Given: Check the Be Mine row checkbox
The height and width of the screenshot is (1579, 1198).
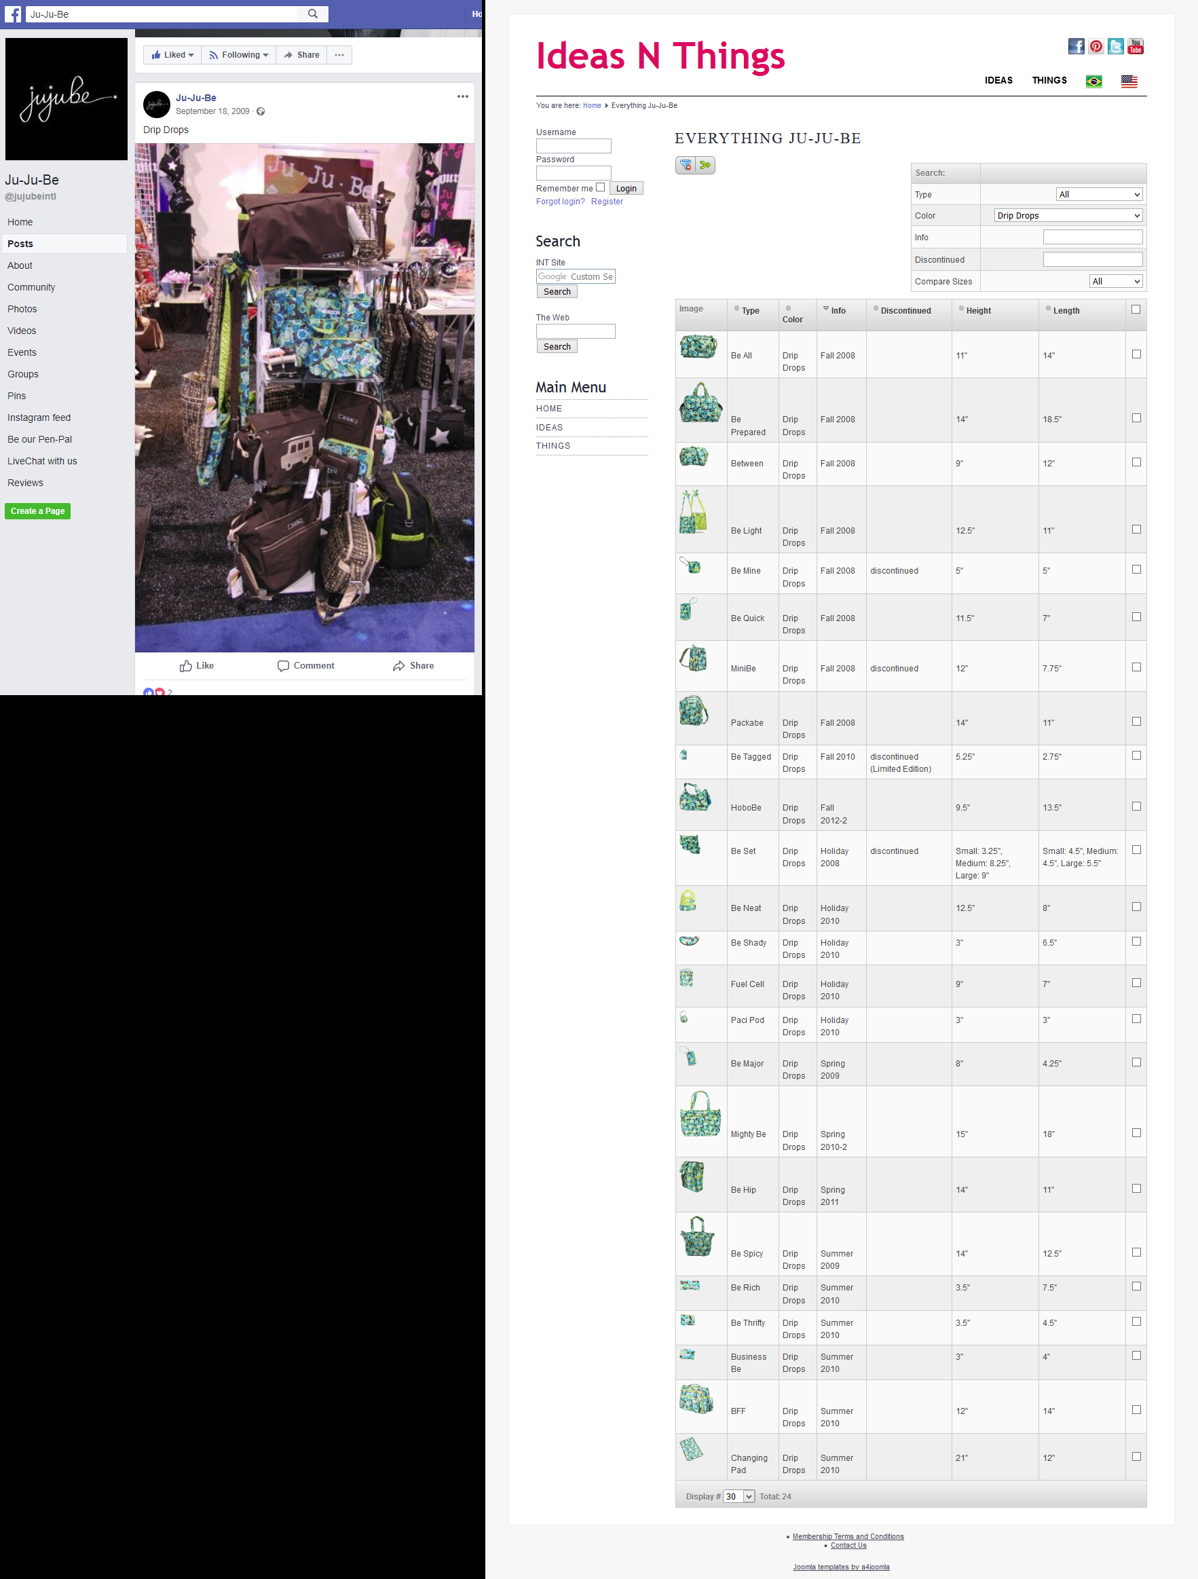Looking at the screenshot, I should pos(1137,569).
